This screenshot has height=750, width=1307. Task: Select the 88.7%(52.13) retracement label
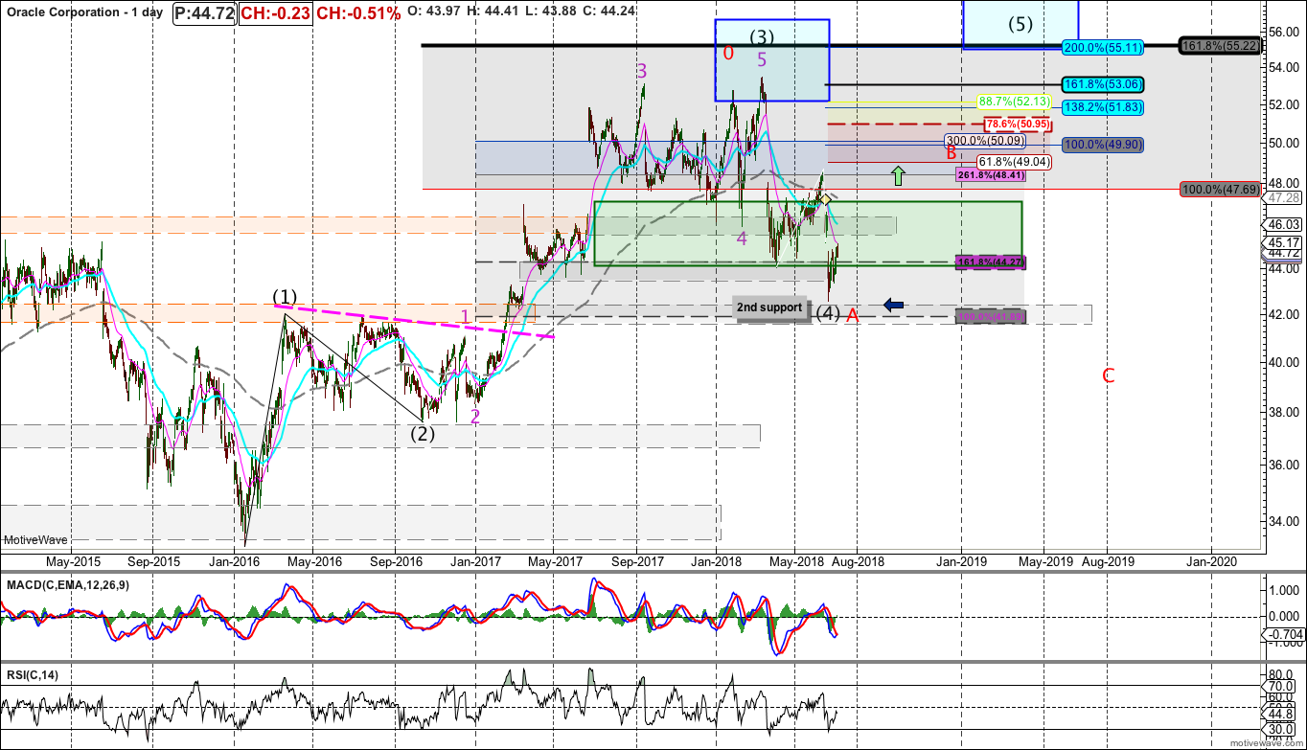(x=1013, y=101)
